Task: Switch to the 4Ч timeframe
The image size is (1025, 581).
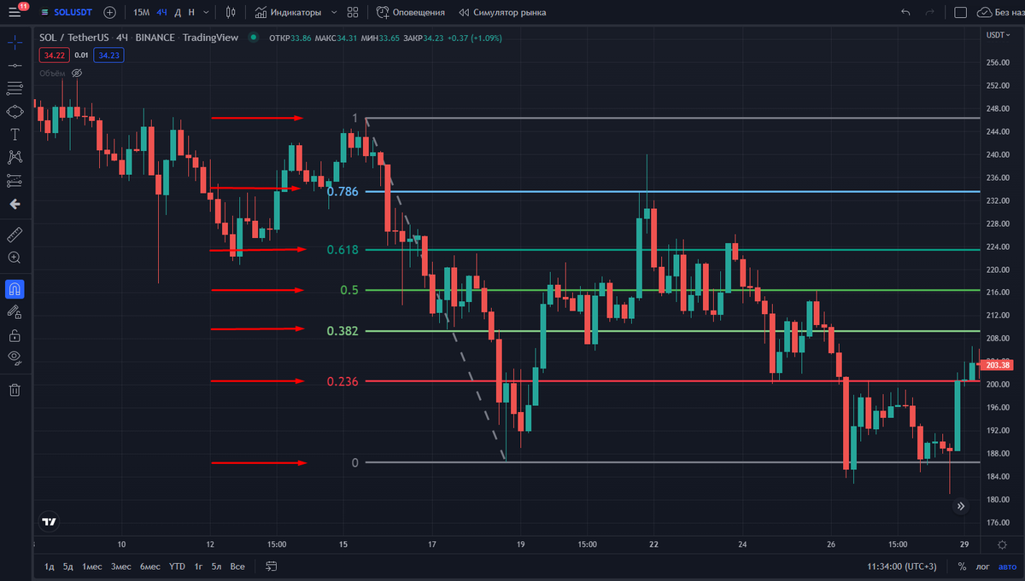Action: pos(161,12)
